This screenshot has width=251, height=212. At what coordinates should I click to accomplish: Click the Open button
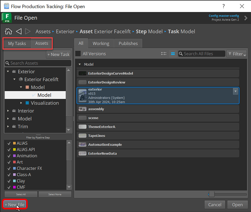(x=238, y=205)
